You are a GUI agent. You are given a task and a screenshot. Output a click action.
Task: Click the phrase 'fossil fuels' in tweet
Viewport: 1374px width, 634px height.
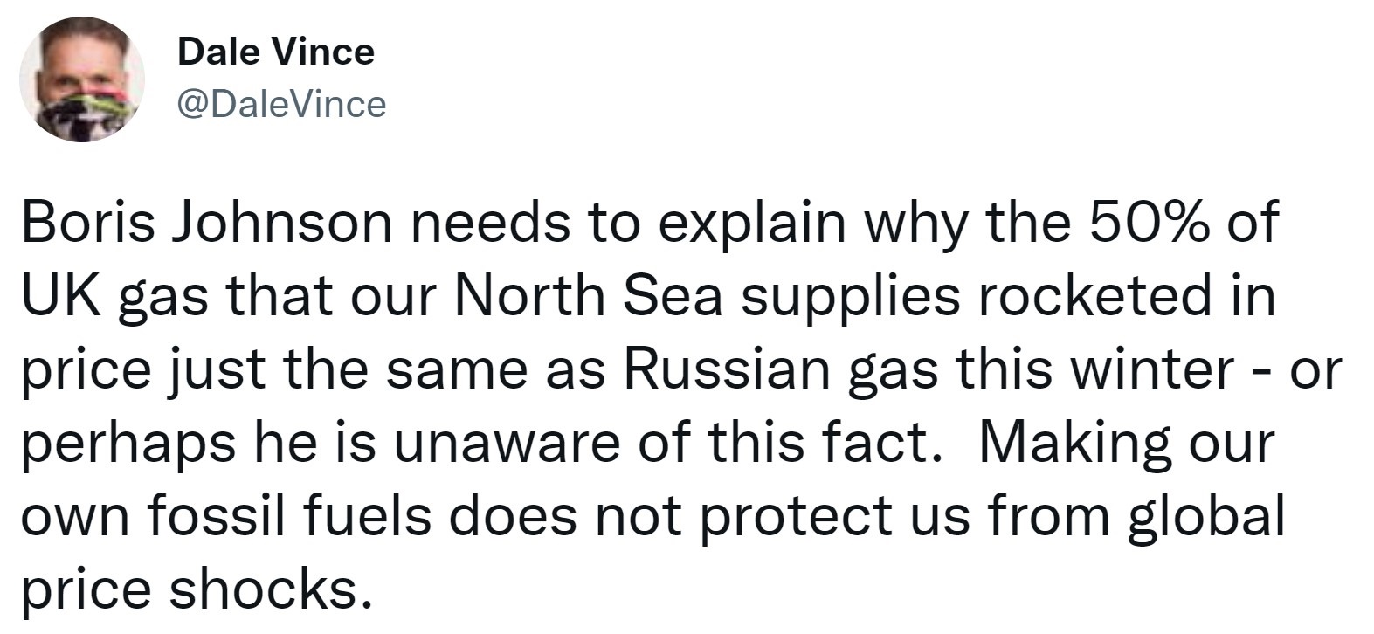[x=290, y=515]
